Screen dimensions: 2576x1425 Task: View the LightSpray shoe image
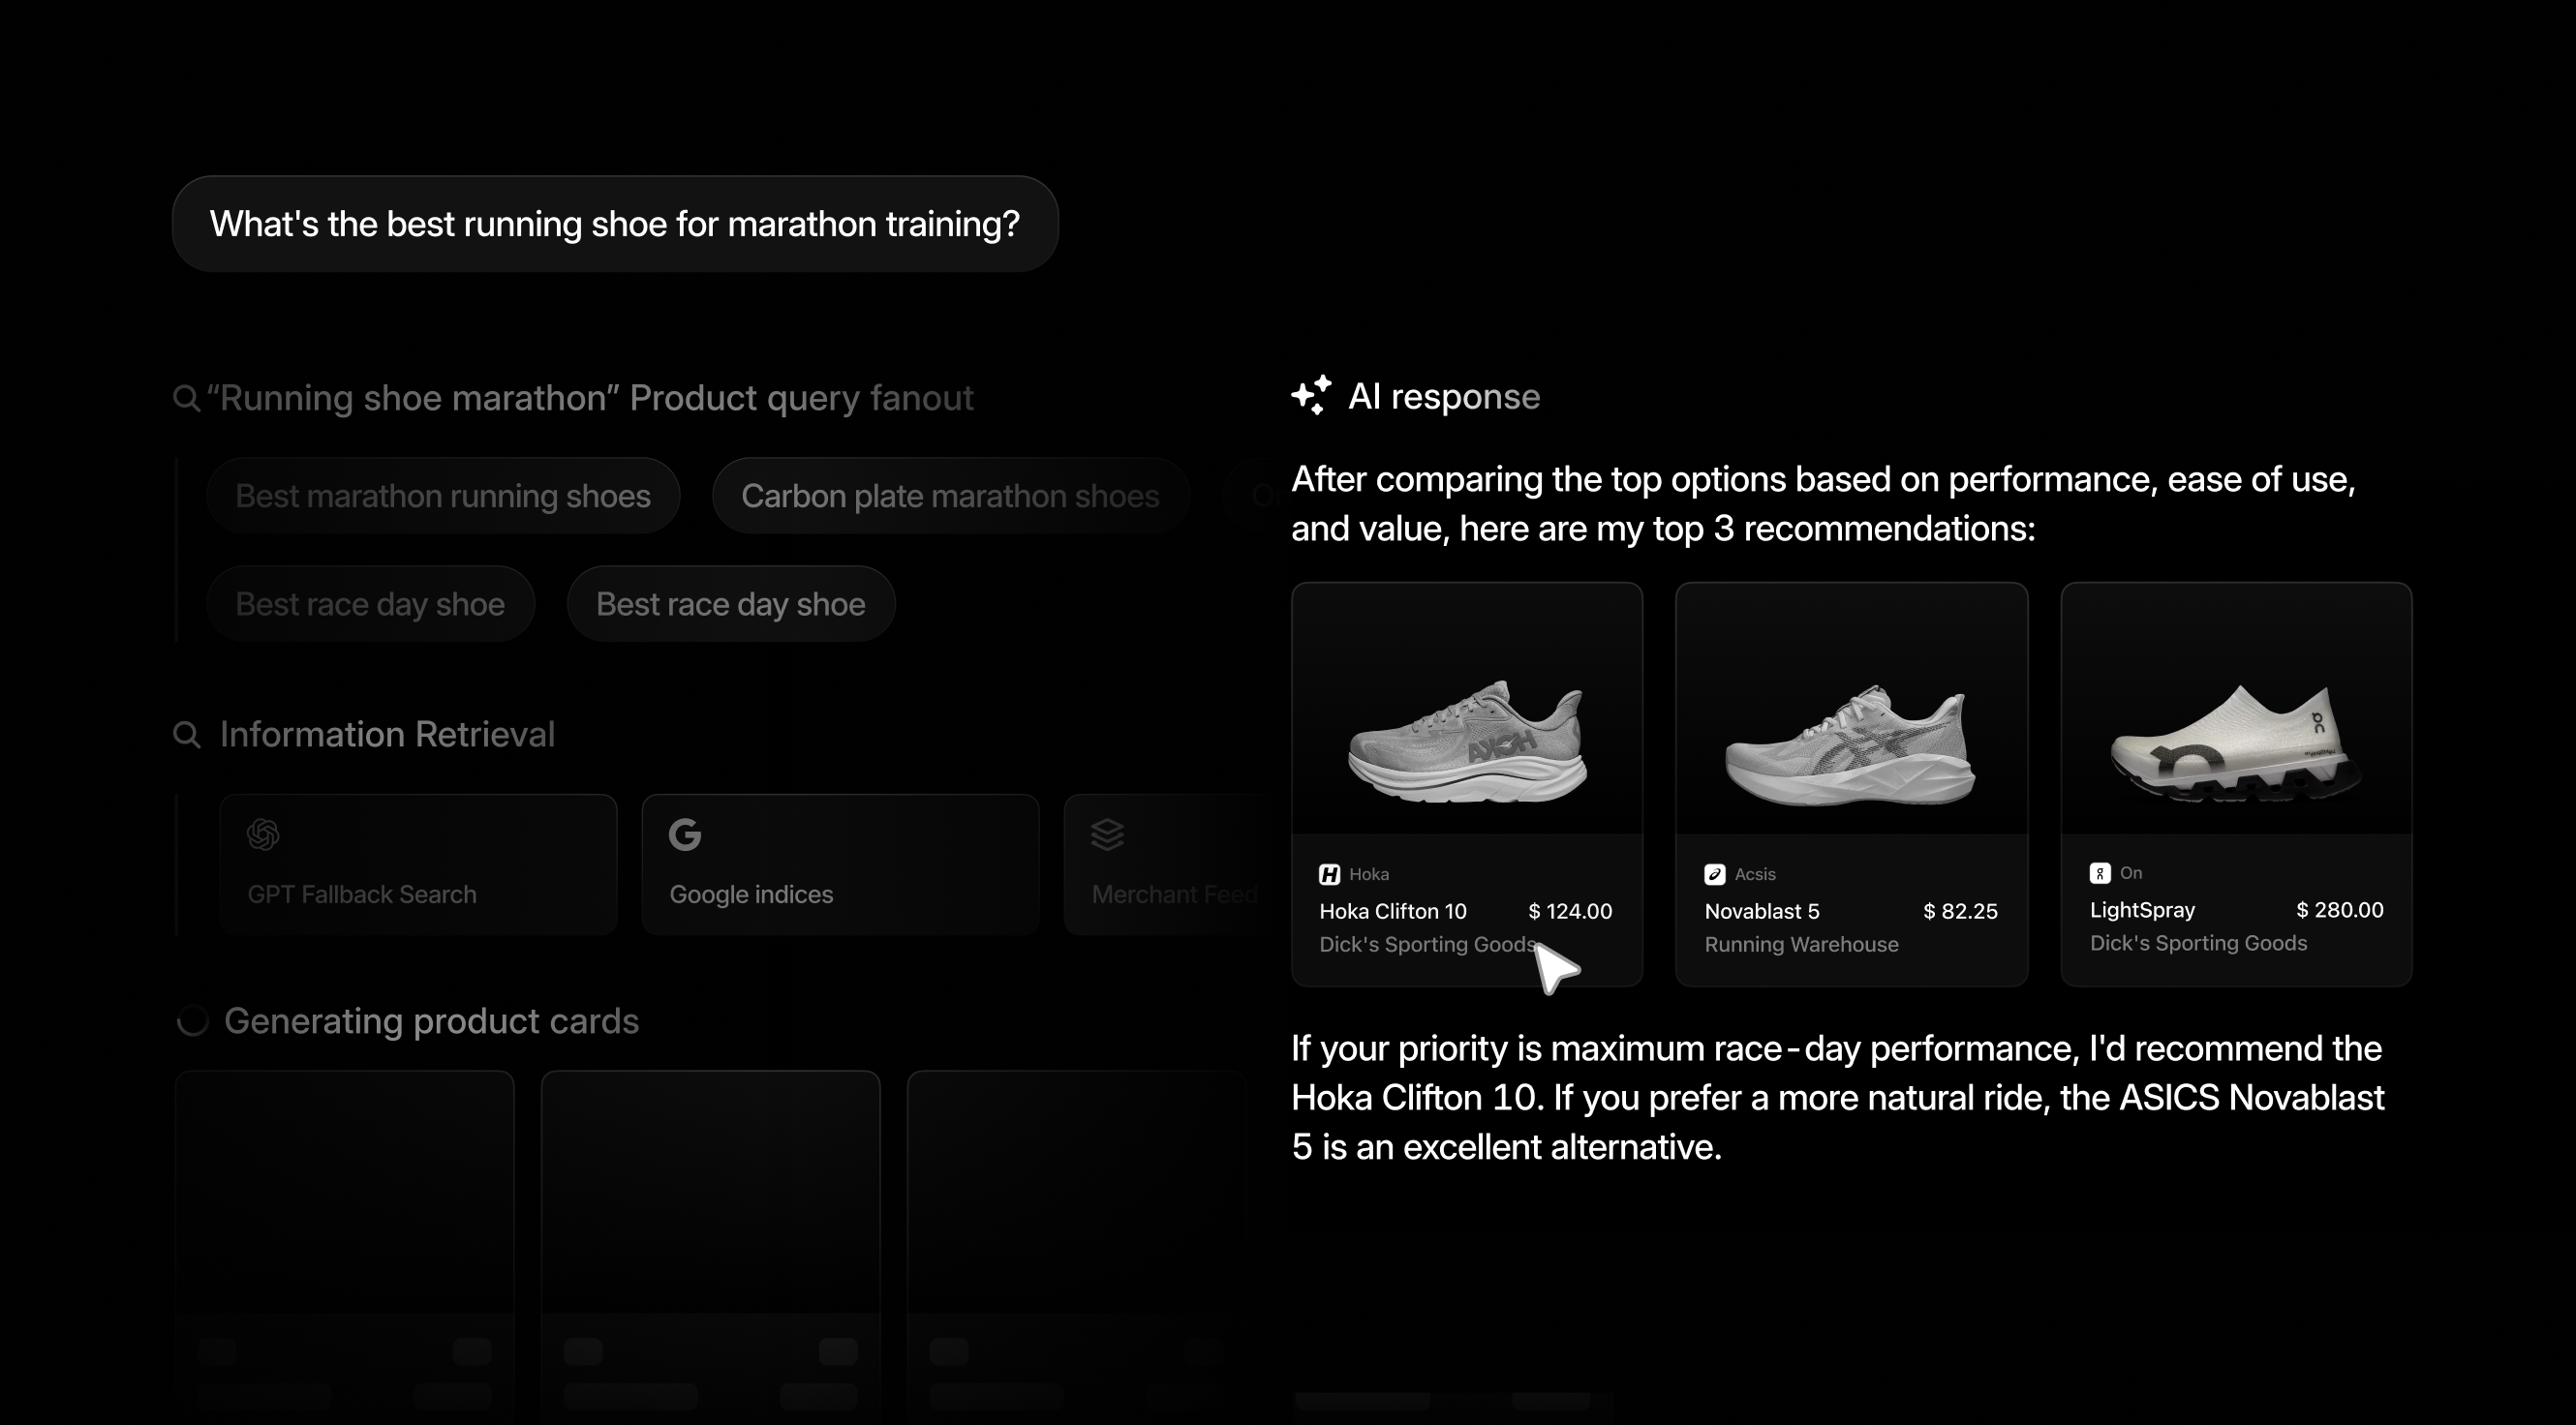tap(2237, 743)
